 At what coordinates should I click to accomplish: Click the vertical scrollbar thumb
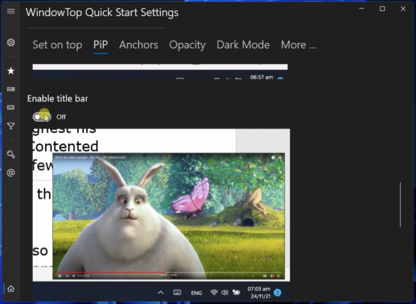400,204
